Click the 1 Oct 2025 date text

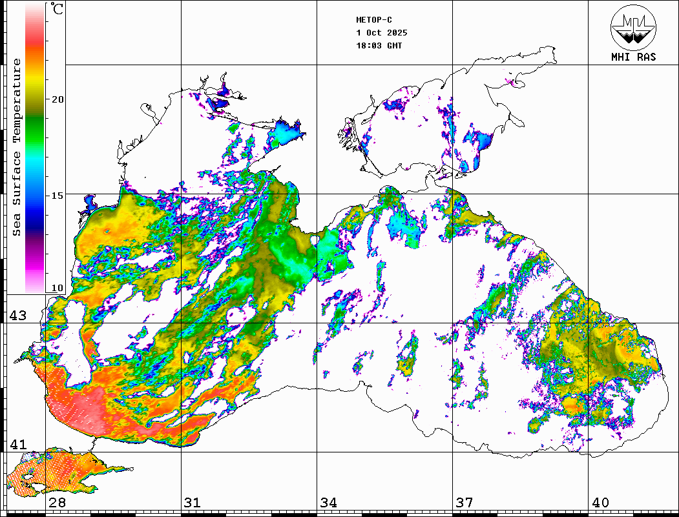pyautogui.click(x=381, y=33)
